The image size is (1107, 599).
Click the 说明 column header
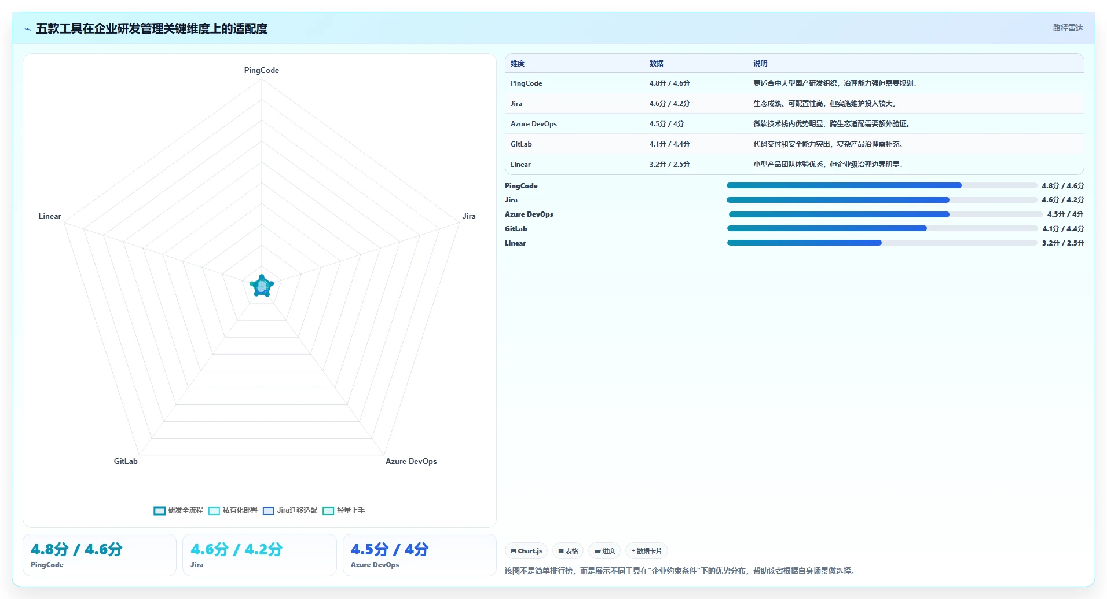(760, 64)
